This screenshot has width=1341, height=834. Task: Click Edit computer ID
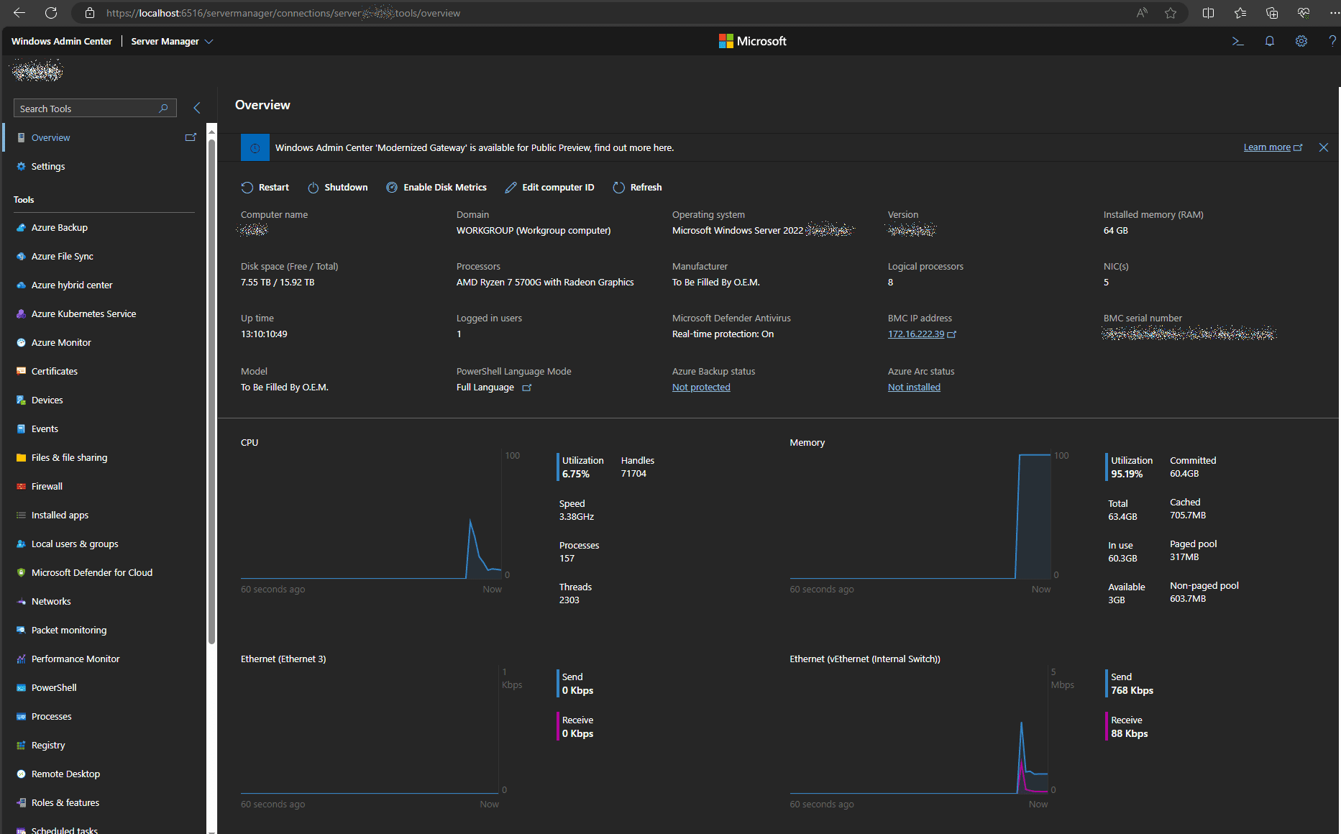point(550,188)
